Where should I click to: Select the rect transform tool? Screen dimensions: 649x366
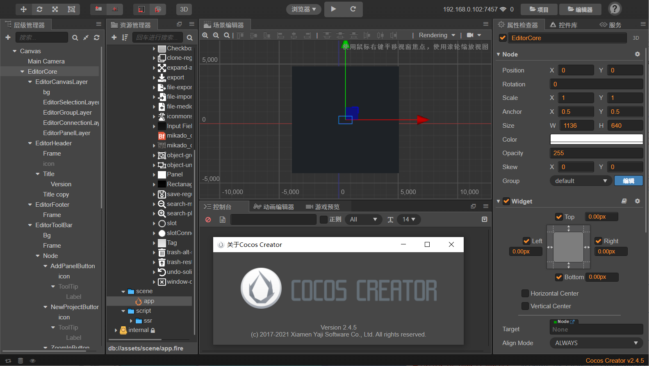coord(71,9)
